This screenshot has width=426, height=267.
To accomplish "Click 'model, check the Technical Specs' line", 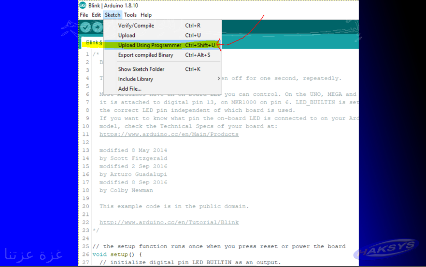I will coord(188,126).
